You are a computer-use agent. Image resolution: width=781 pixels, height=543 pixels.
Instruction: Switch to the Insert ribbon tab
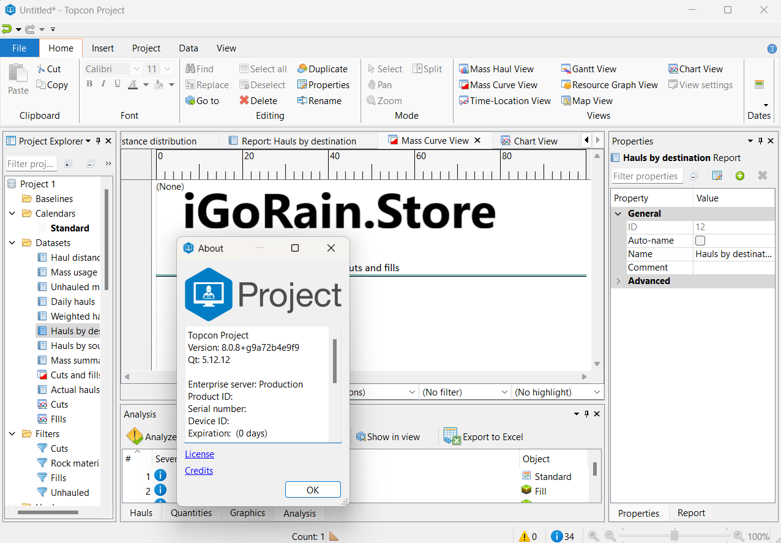(x=102, y=48)
